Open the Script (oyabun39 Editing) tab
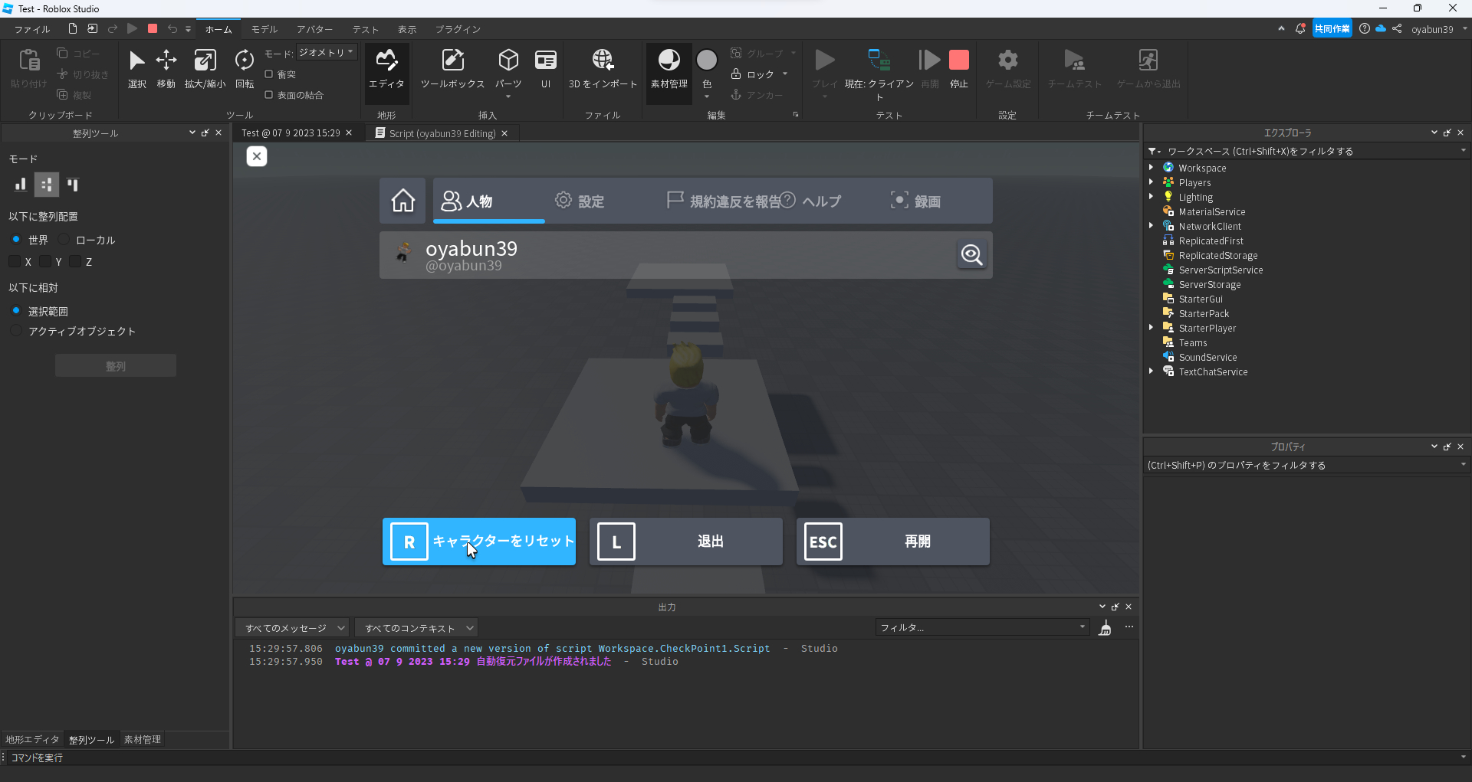This screenshot has height=782, width=1472. [x=441, y=133]
